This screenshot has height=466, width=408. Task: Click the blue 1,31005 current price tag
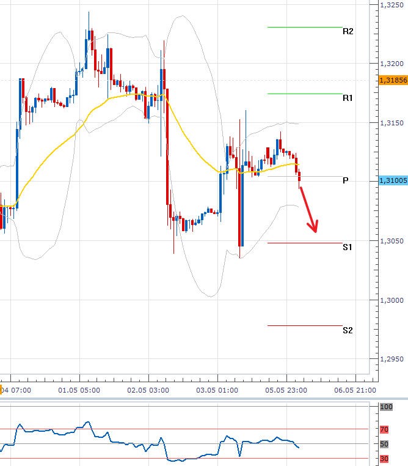click(x=393, y=180)
